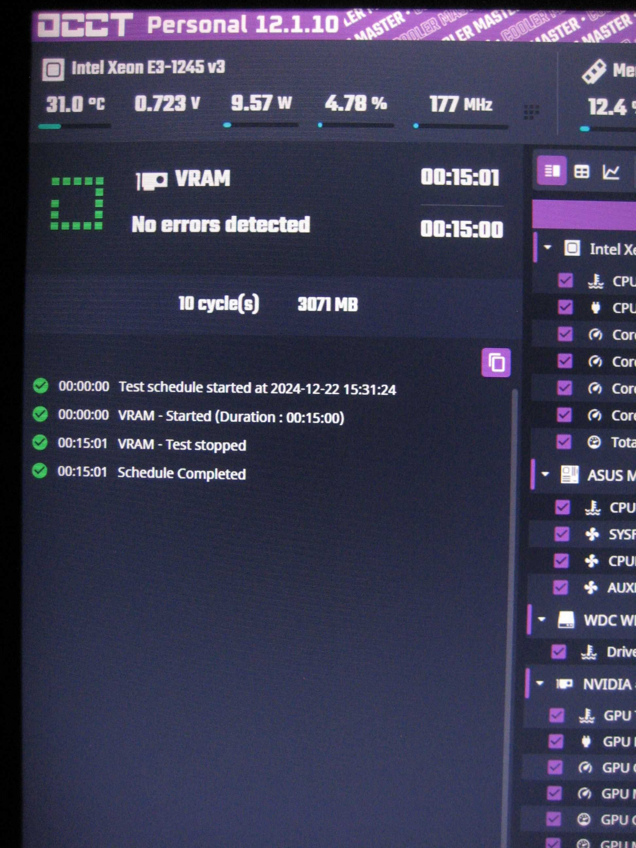The image size is (636, 848).
Task: Click the processor icon in the Intel Xe sensor group
Action: [x=572, y=248]
